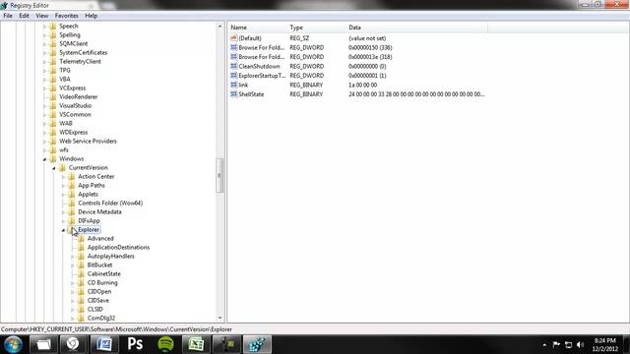Viewport: 630px width, 354px height.
Task: Open the Favorites menu
Action: pos(67,16)
